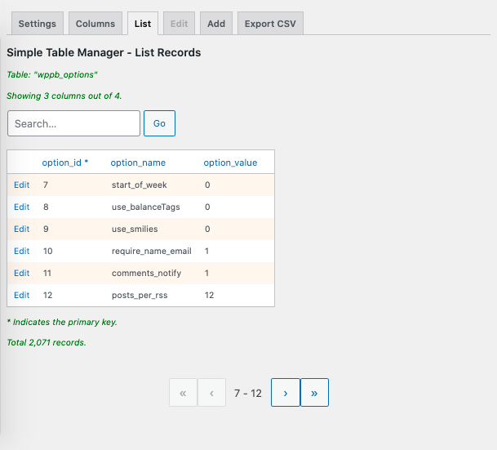Sort by option_id column header
This screenshot has height=450, width=497.
coord(65,163)
